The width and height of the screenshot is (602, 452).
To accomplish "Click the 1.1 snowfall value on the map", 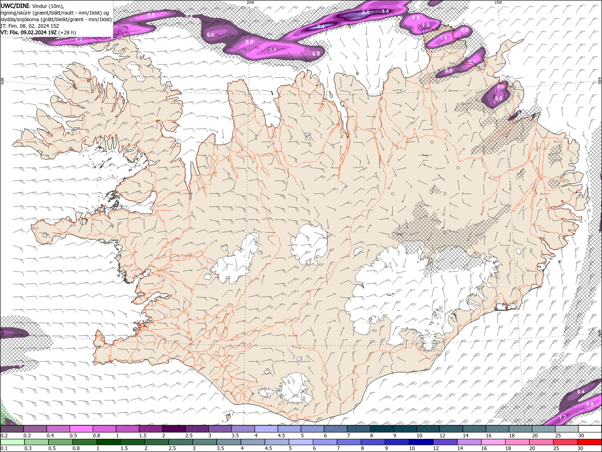I will point(273,49).
